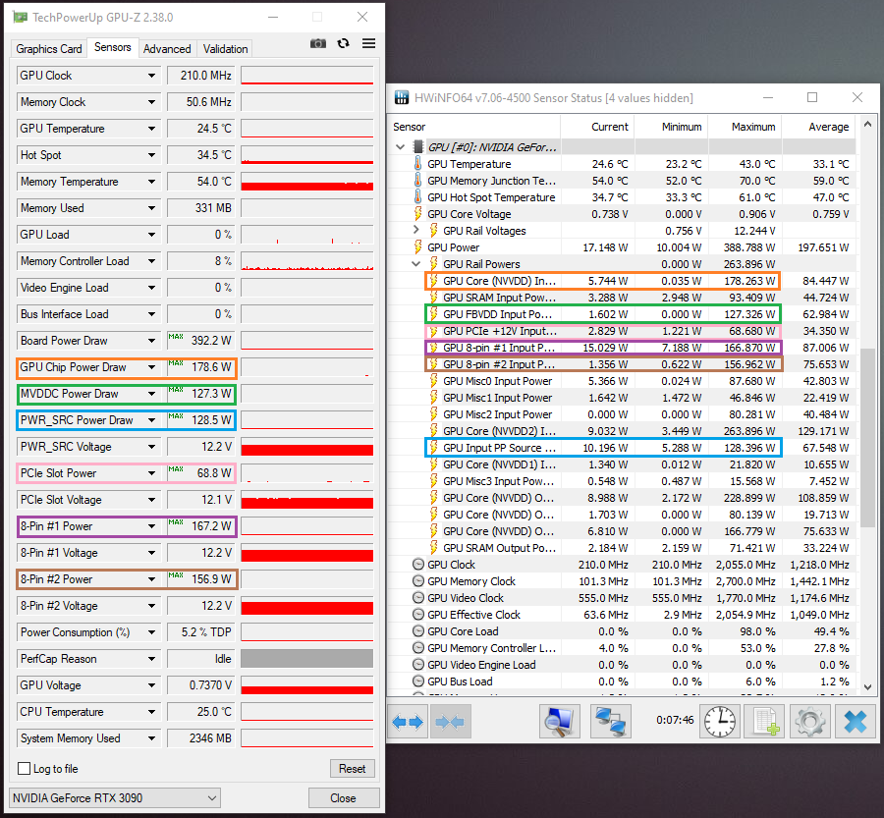Open the Board Power Draw dropdown arrow
884x818 pixels.
pyautogui.click(x=151, y=340)
